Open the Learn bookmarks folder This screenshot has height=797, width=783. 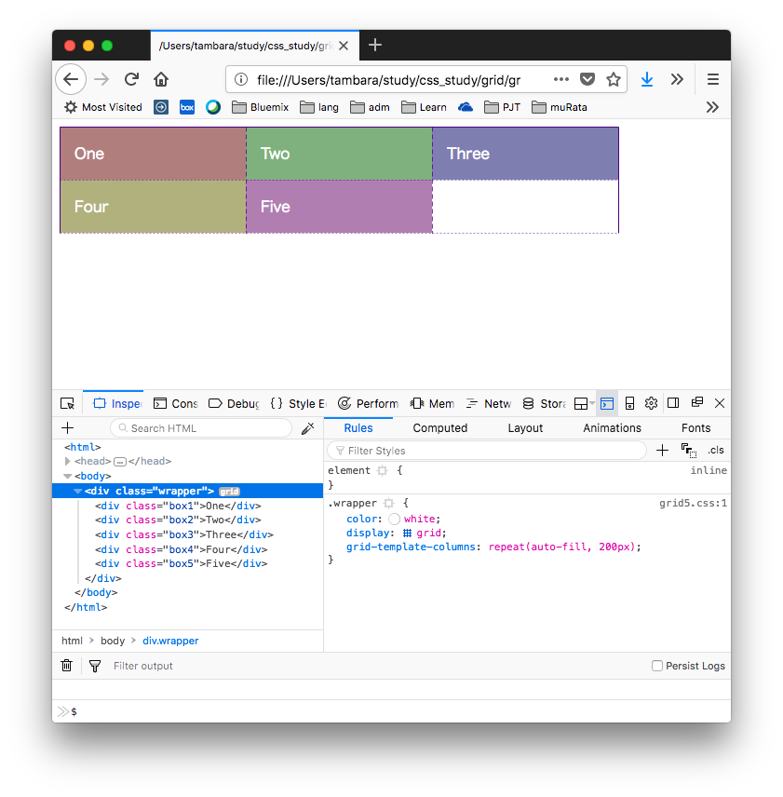click(424, 107)
